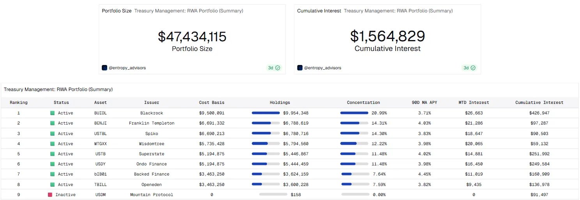Open the query title link beside Portfolio Size
The height and width of the screenshot is (200, 580).
[189, 11]
